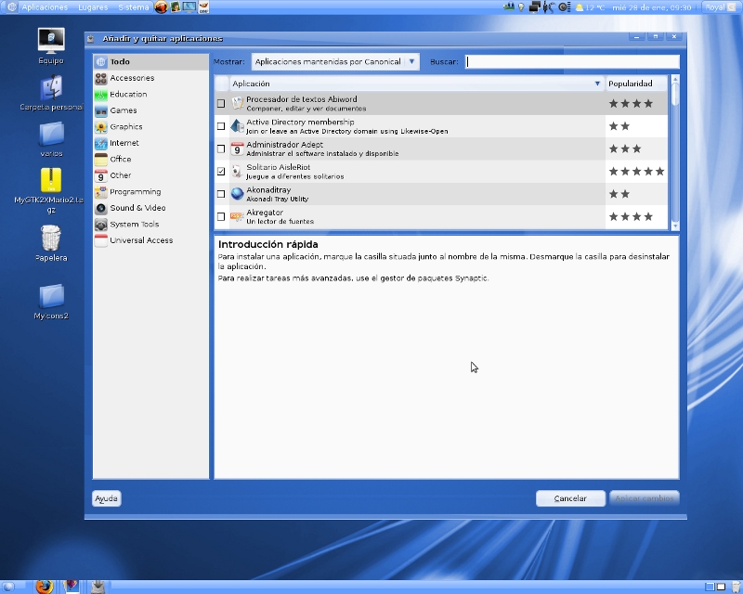Open the Sistema menu

click(133, 7)
